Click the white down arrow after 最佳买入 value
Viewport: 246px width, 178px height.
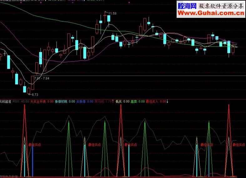(167, 102)
